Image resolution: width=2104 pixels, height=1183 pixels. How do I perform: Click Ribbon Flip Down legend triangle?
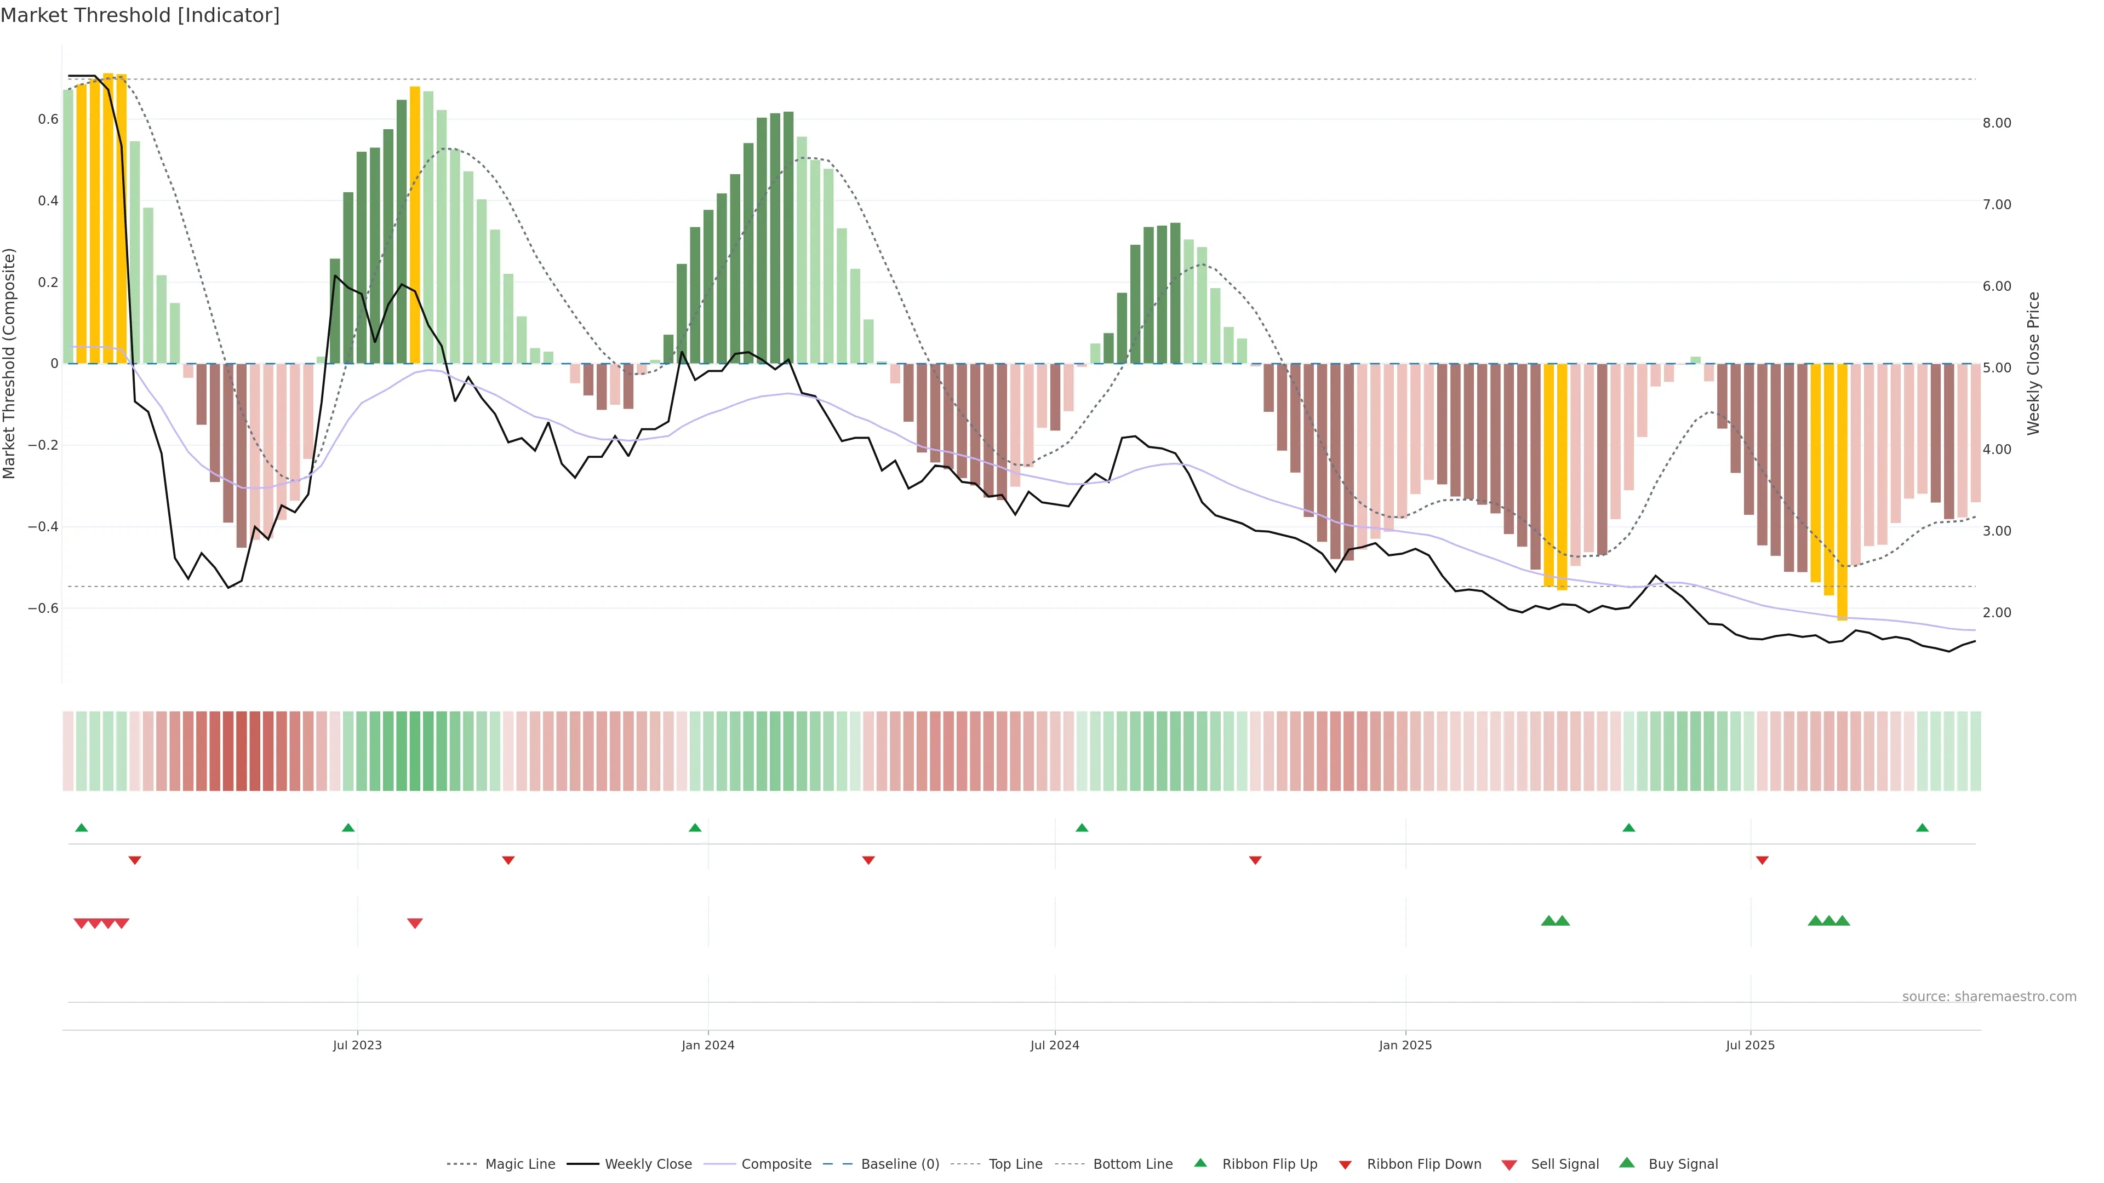pyautogui.click(x=1345, y=1165)
